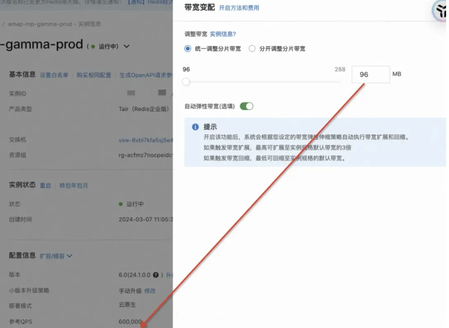
Task: Click the 基本信息 section heading
Action: click(x=22, y=75)
